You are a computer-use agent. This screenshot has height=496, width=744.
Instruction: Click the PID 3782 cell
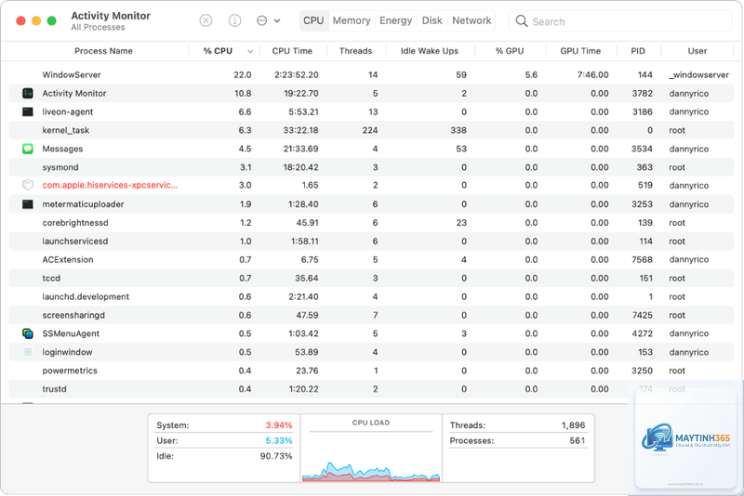tap(642, 93)
